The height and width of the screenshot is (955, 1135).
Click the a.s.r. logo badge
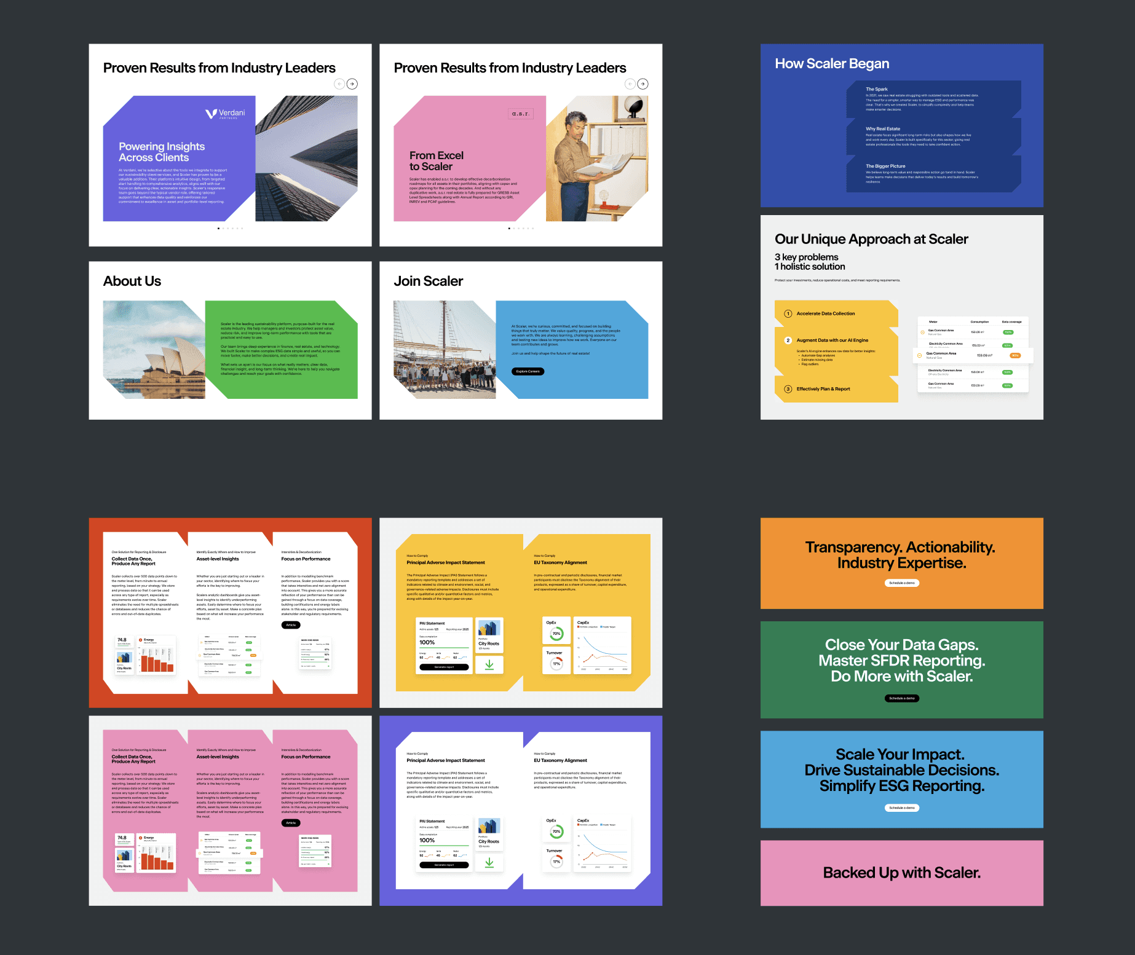(x=520, y=114)
